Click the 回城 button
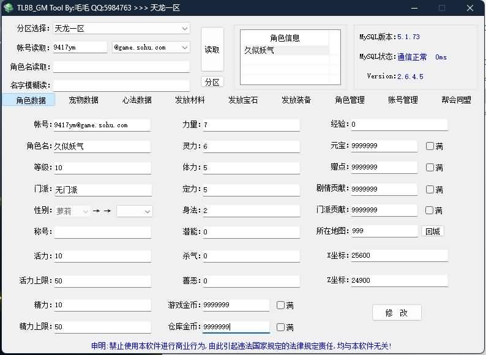Screen dimensions: 486x355 (x=433, y=231)
